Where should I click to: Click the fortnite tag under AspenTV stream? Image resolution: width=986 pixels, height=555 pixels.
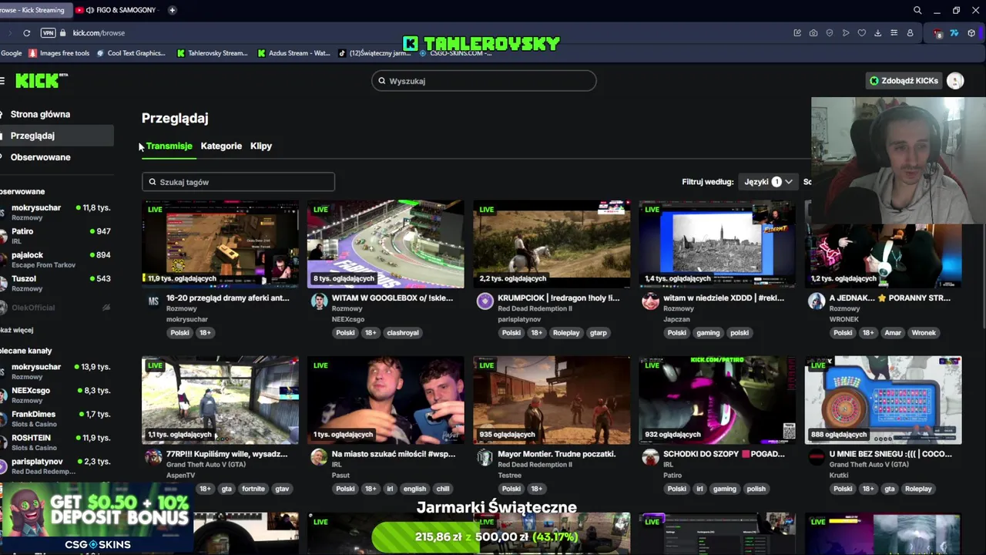[x=253, y=489]
